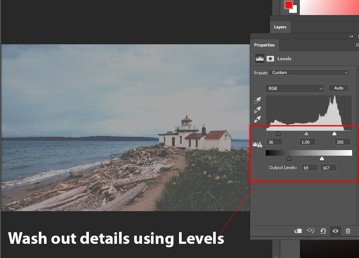Click output levels field showing 69
Viewport: 359px width, 258px height.
tap(309, 168)
